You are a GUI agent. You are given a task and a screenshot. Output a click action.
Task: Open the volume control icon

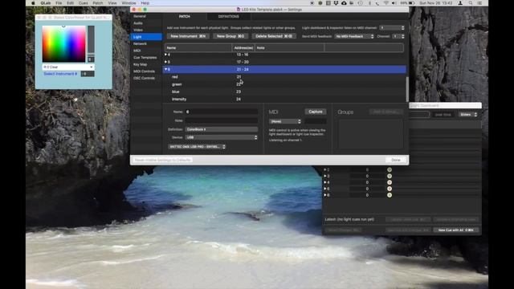(x=394, y=3)
